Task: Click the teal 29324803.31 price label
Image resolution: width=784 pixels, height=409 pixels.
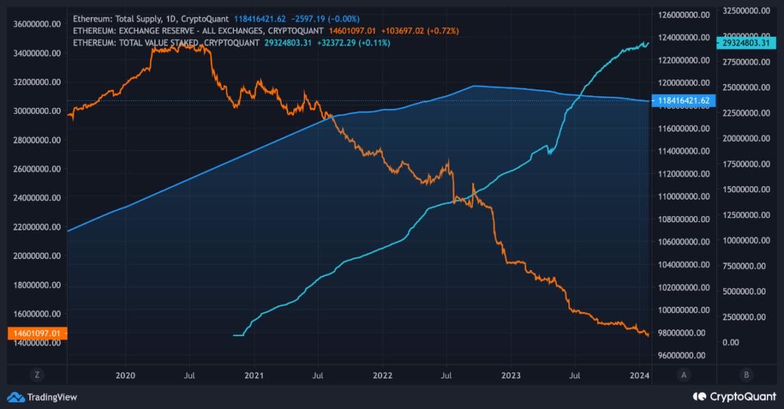Action: tap(746, 43)
